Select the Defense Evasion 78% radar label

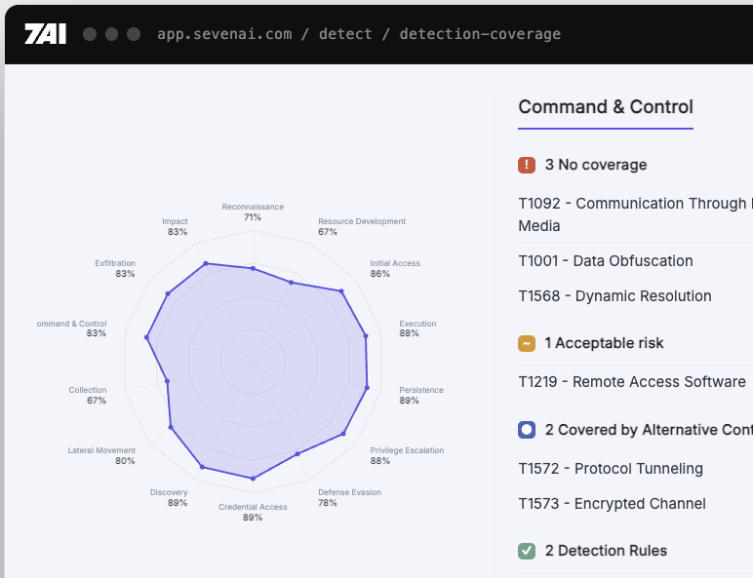pyautogui.click(x=349, y=497)
